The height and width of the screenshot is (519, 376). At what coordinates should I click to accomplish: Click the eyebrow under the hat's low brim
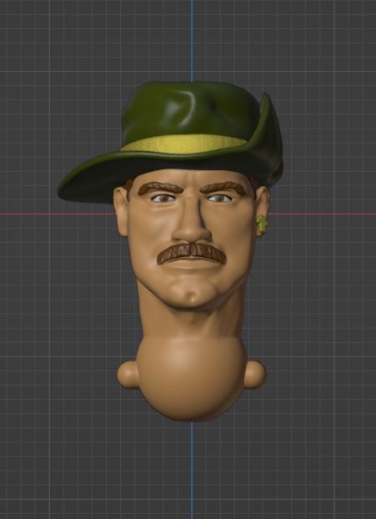click(x=160, y=188)
